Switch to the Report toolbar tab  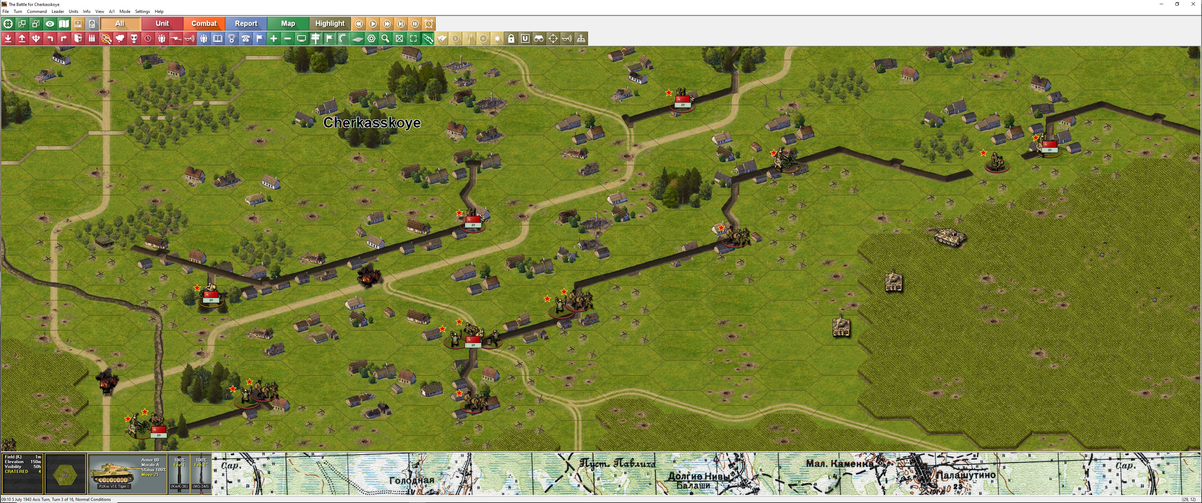pos(246,24)
